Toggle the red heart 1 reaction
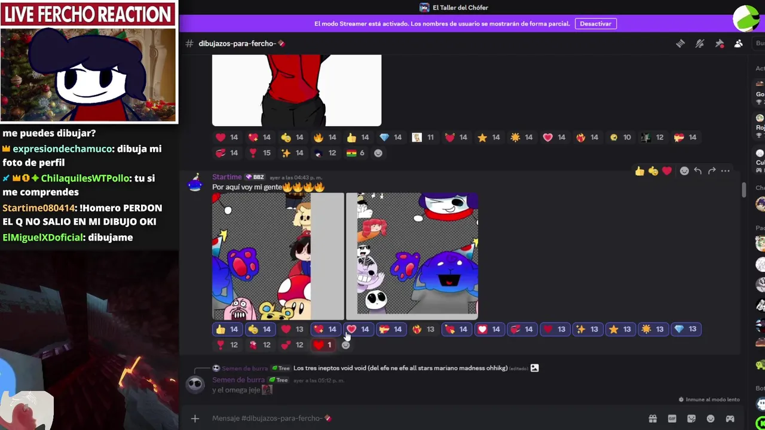 coord(323,345)
